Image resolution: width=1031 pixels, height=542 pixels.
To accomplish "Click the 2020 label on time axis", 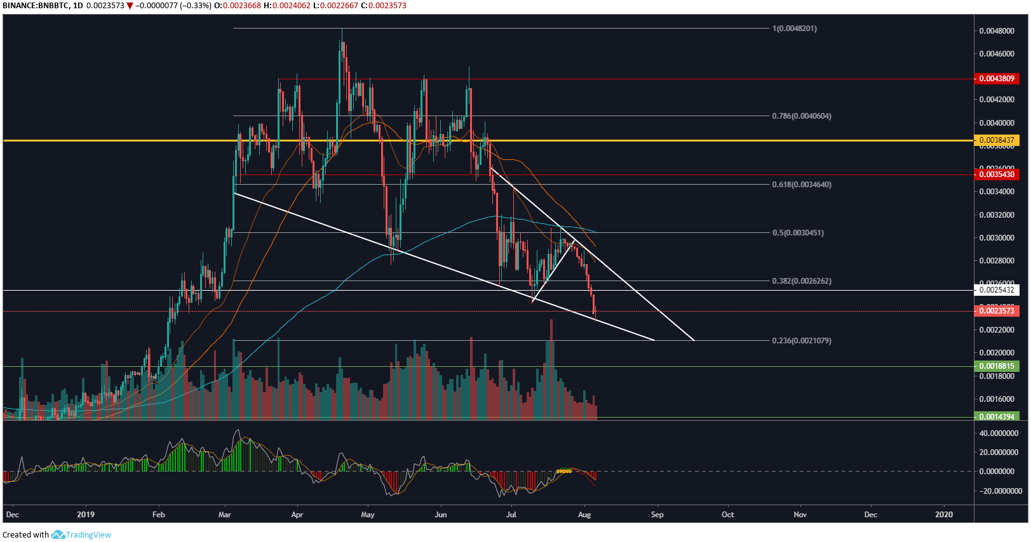I will (x=944, y=515).
